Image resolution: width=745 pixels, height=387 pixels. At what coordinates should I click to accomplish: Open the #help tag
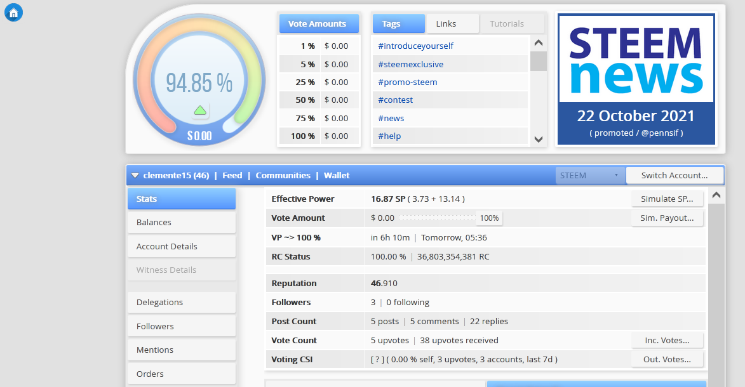coord(389,136)
